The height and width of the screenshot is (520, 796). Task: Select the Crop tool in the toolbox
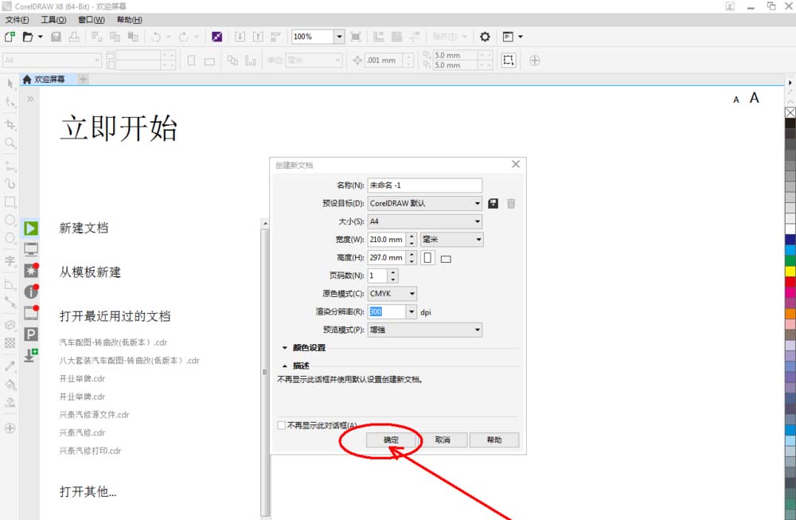pos(10,124)
